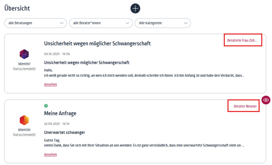The image size is (272, 165).
Task: Click the chevron in the 'alle Berater*innen' filter
Action: [127, 23]
